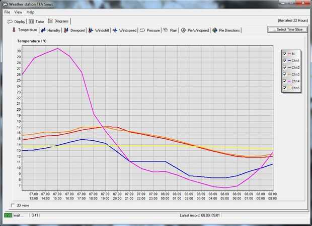Screen dimensions: 312x226
Task: Click the '07.09 21:00' time axis label
Action: click(x=129, y=196)
